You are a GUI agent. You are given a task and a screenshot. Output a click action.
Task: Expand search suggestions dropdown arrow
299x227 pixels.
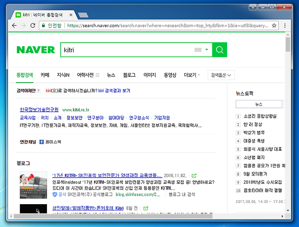tap(207, 50)
